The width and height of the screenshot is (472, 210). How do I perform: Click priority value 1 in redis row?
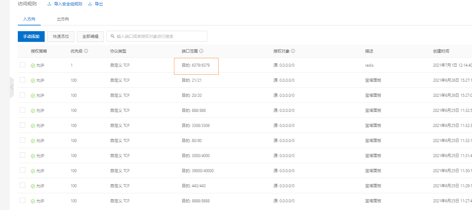pos(72,65)
